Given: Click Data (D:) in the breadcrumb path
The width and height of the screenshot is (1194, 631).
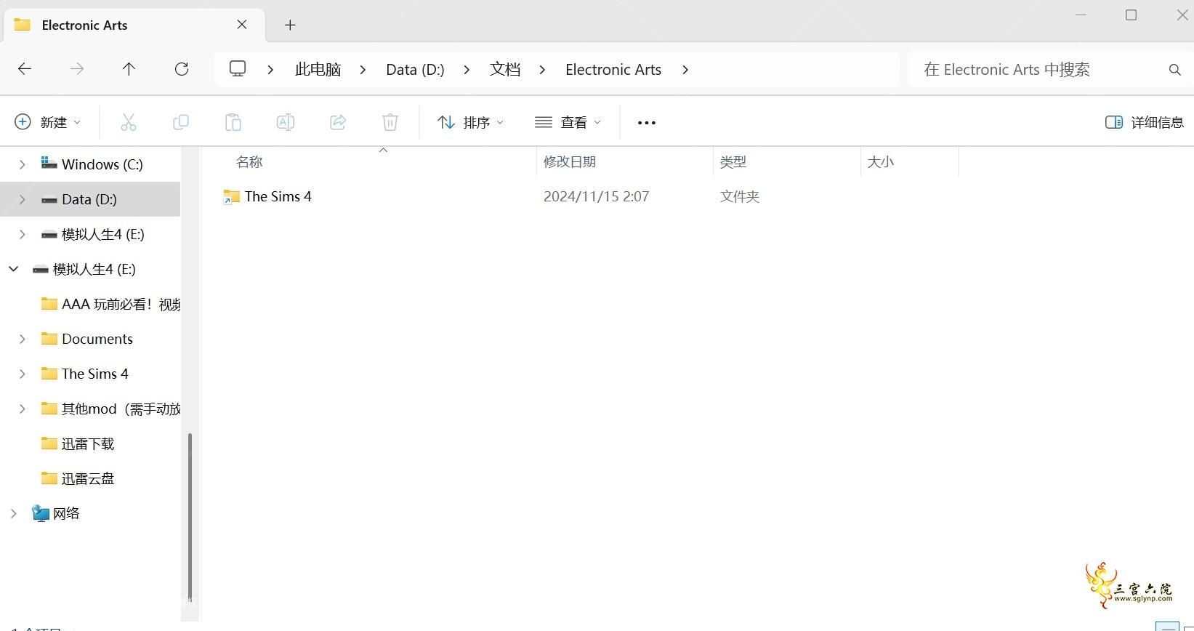Looking at the screenshot, I should [415, 70].
